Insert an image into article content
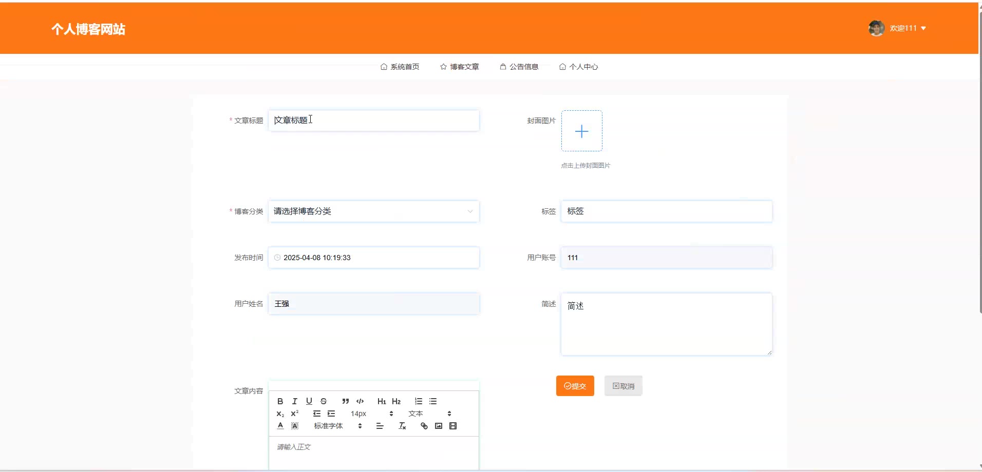Screen dimensions: 982x472 438,426
